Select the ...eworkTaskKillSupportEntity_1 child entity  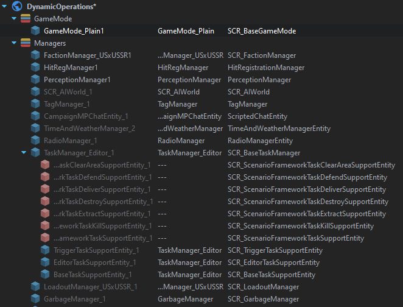point(102,226)
